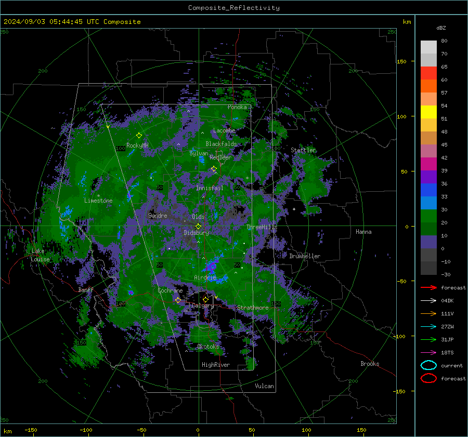The image size is (468, 437).
Task: Click yellow diamond marker above RockyMH
Action: pyautogui.click(x=139, y=136)
